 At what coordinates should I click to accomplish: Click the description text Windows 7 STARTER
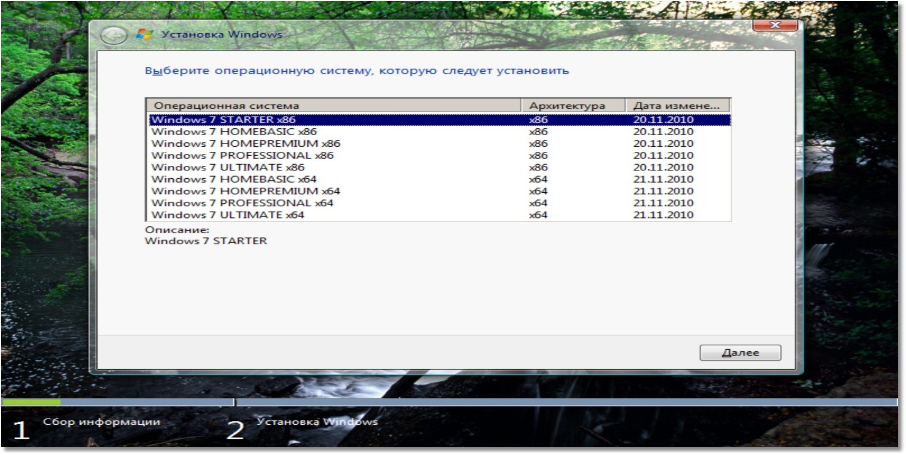tap(206, 241)
